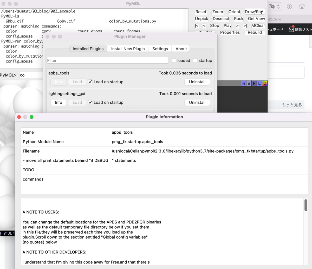Click the もっと見る link in browser
This screenshot has width=312, height=269.
[292, 105]
